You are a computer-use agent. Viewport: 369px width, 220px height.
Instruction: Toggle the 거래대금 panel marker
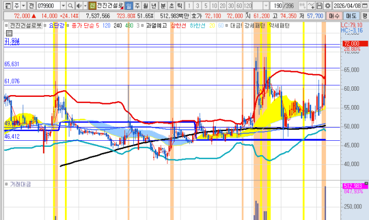7,184
